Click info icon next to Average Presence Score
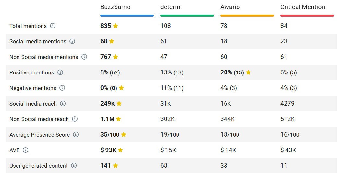Screen dimensions: 342x178 [76, 135]
